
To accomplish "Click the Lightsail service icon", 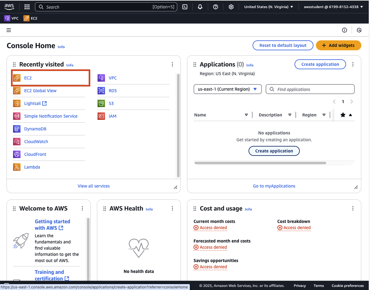I will click(17, 103).
